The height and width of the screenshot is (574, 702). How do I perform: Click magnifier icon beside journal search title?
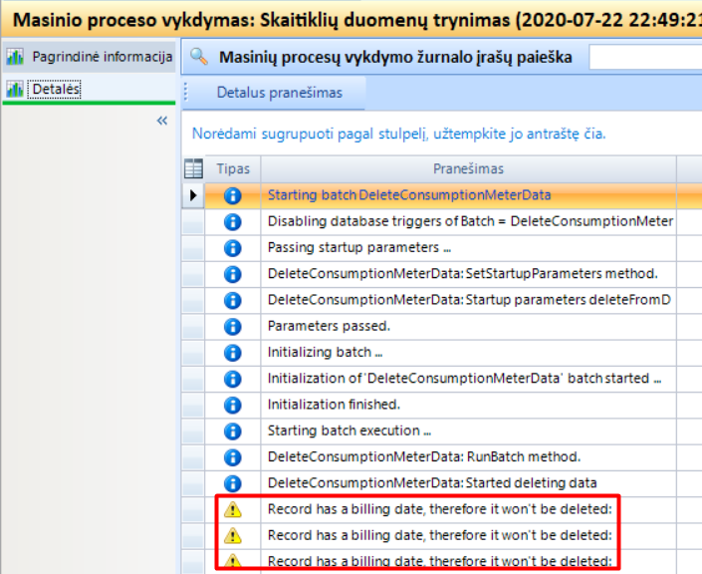click(199, 57)
